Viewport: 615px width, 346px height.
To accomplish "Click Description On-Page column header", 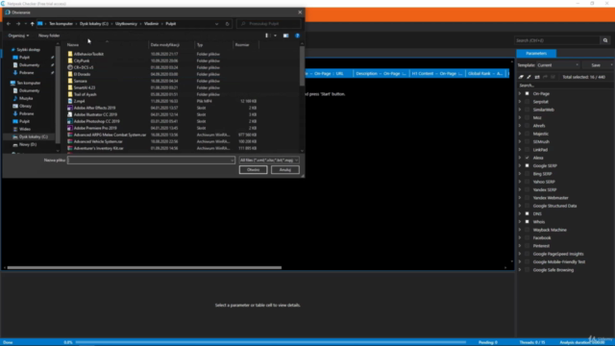I will coord(381,73).
